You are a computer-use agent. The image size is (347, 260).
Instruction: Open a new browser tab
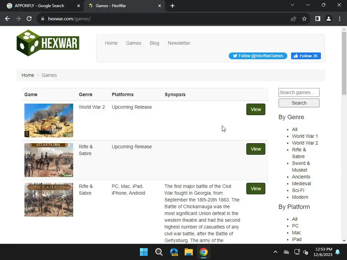pos(172,6)
